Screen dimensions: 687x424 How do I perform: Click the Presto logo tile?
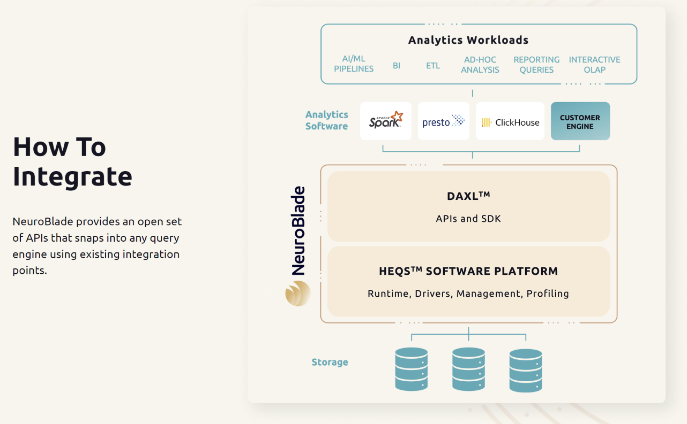tap(443, 121)
